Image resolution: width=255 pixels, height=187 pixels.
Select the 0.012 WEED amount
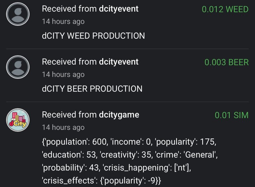[225, 9]
